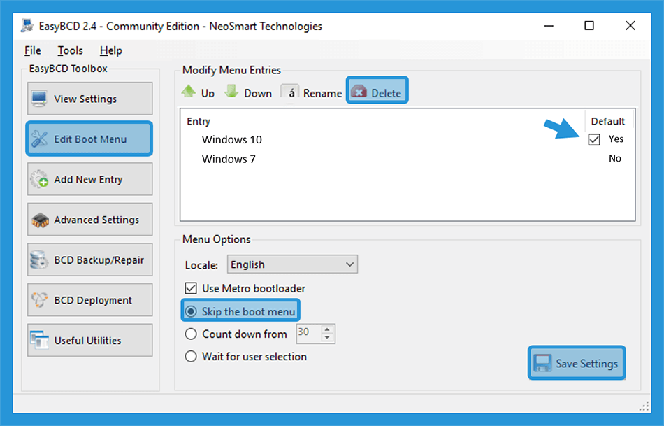
Task: Move selected entry Up
Action: coord(199,92)
